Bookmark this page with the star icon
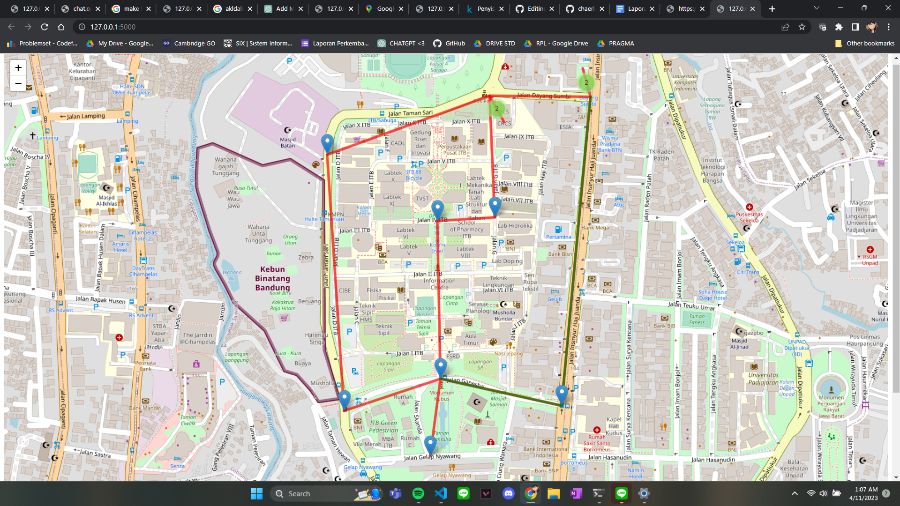Viewport: 900px width, 506px height. point(802,27)
